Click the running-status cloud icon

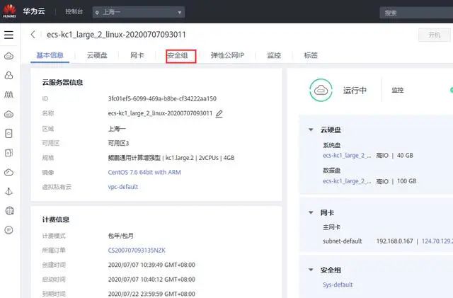click(321, 90)
